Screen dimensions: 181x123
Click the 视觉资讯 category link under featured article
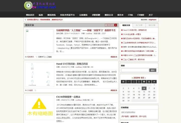pyautogui.click(x=30, y=57)
